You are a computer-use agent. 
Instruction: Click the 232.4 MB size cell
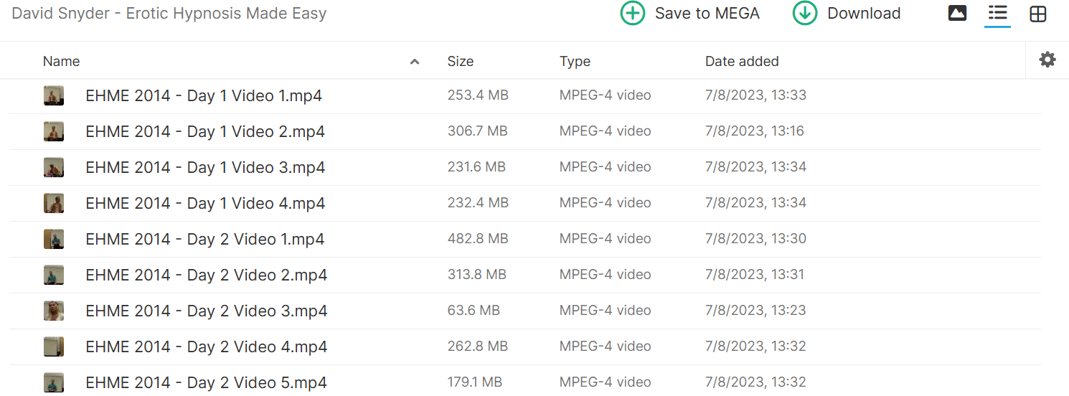click(478, 202)
